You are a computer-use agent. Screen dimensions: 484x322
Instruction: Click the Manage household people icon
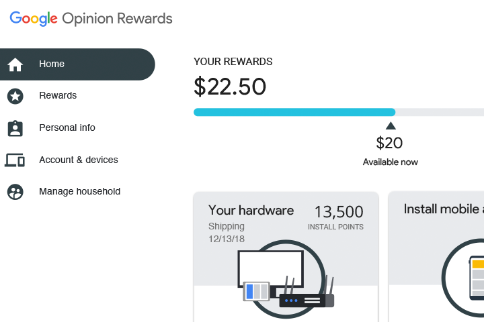tap(15, 192)
